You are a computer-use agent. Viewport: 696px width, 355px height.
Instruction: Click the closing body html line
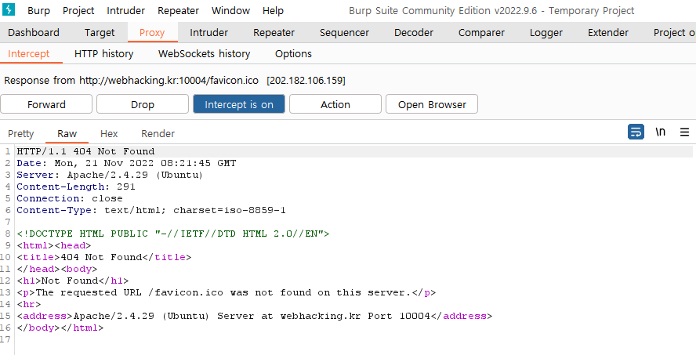(60, 328)
